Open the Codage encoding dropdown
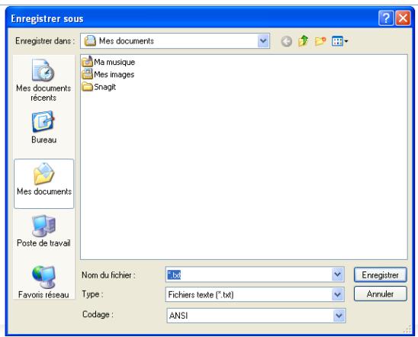418x337 pixels. click(x=339, y=316)
